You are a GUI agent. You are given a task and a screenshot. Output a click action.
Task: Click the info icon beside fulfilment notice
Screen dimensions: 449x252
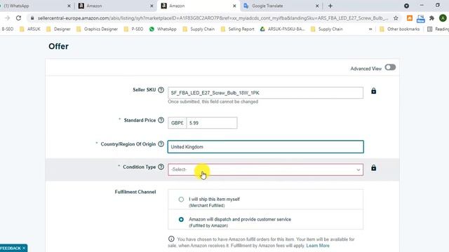[171, 239]
